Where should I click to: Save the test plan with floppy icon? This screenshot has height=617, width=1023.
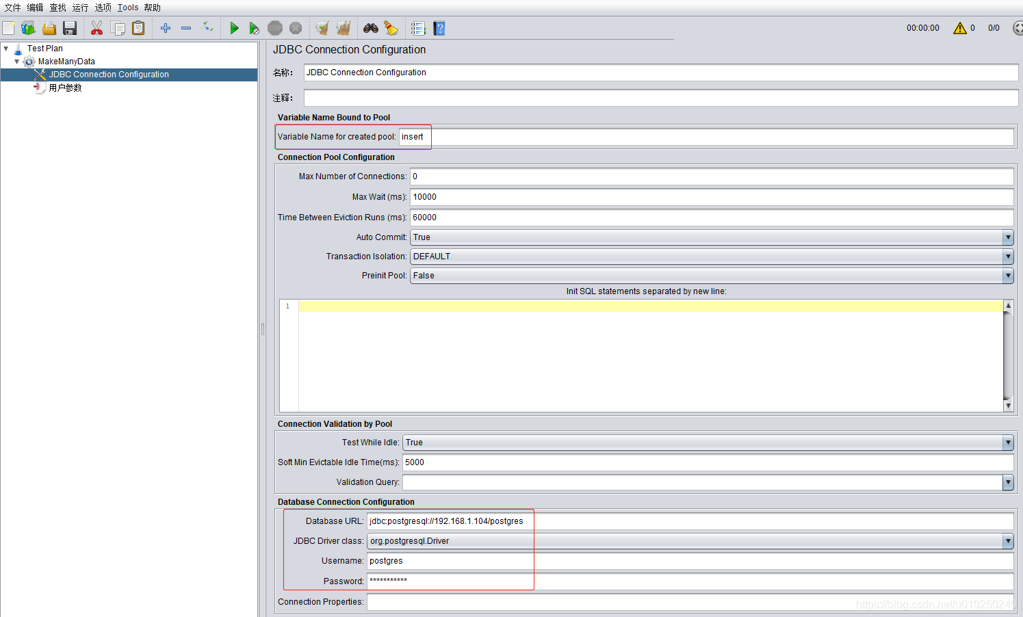pos(70,28)
